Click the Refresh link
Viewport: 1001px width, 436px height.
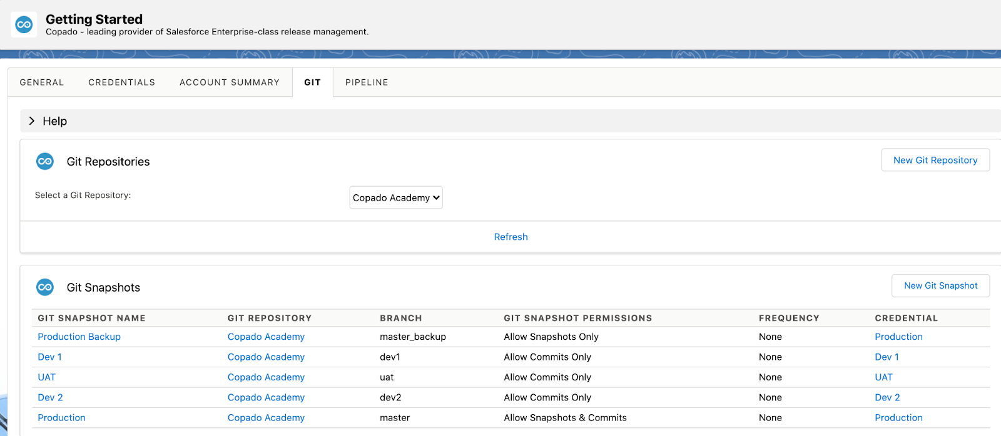coord(511,237)
